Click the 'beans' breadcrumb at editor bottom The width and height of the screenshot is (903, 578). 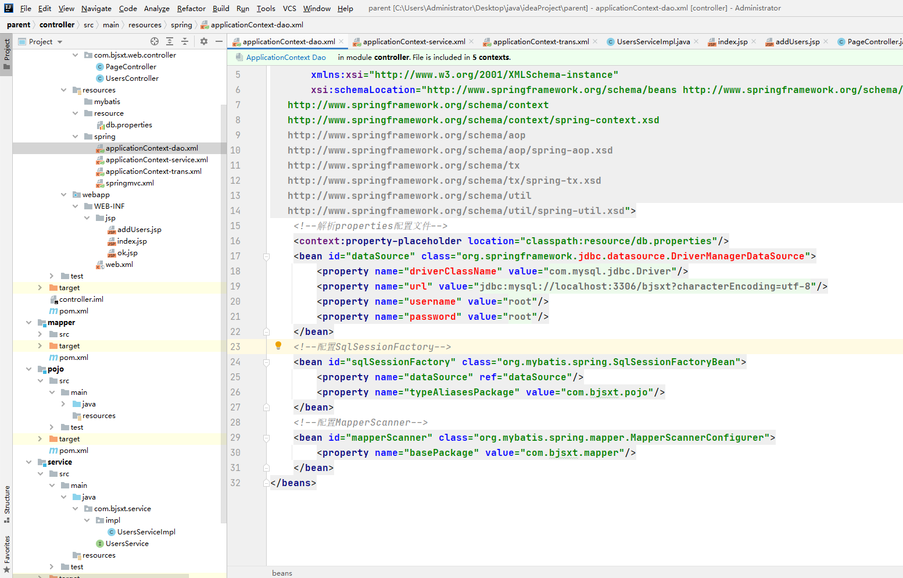point(282,573)
